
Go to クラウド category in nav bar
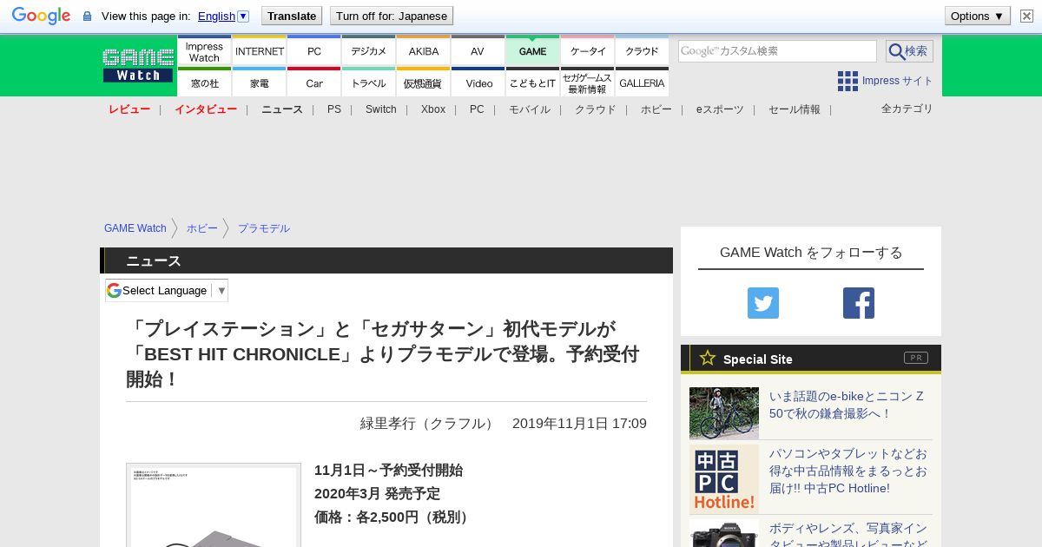coord(596,109)
